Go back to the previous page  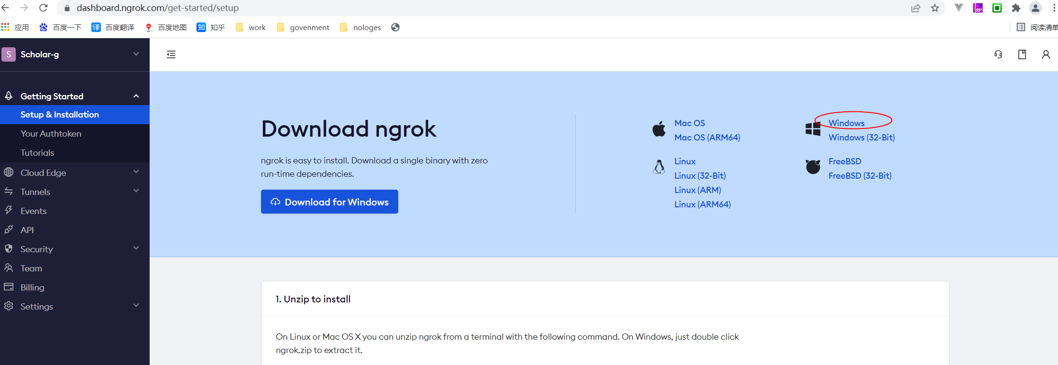6,8
